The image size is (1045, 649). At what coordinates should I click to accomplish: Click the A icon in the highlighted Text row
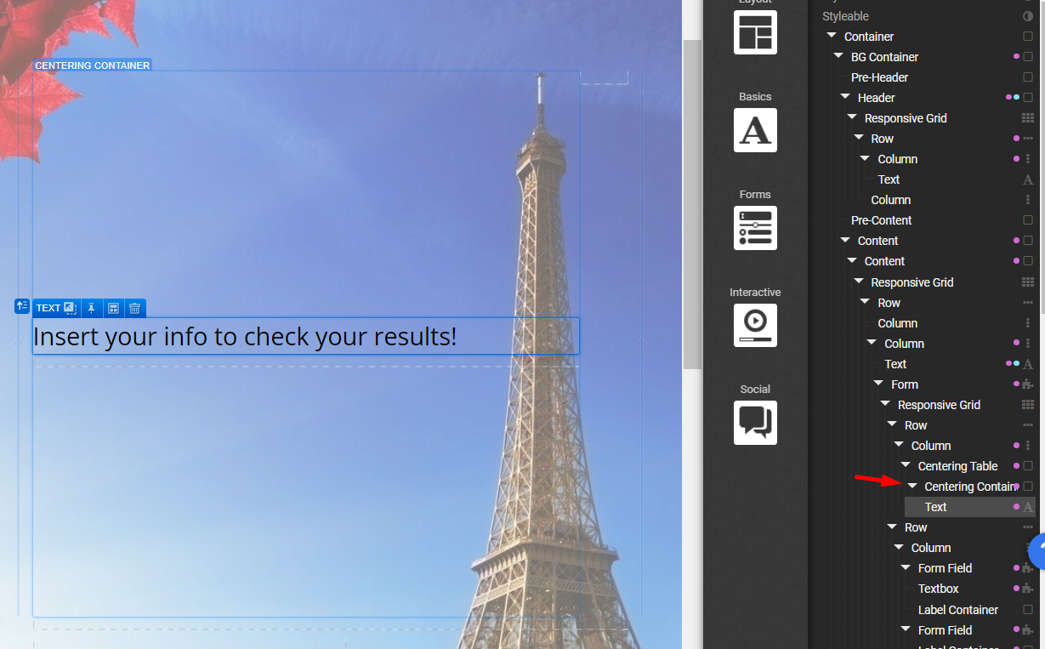tap(1028, 507)
